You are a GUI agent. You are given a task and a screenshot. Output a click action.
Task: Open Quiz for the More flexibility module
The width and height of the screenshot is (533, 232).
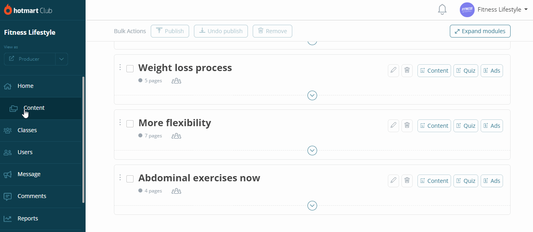[x=466, y=126]
